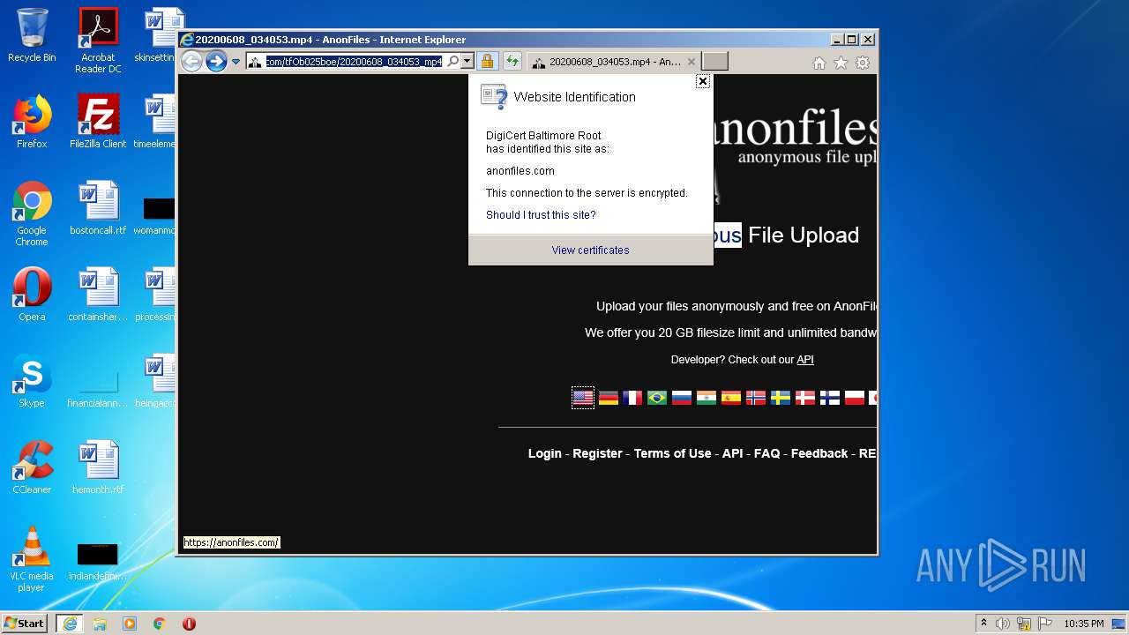Select the Norwegian flag language
The height and width of the screenshot is (635, 1129).
[x=756, y=398]
